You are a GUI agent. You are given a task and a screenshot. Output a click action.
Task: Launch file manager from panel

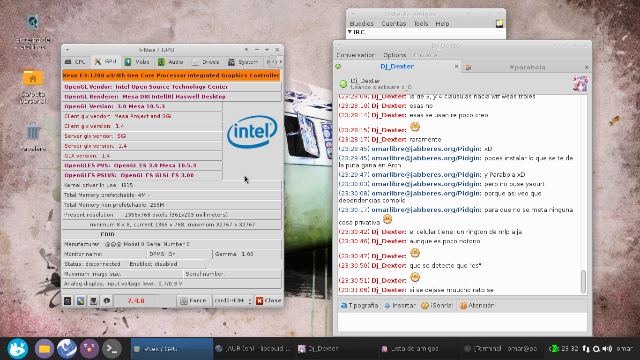[x=45, y=349]
